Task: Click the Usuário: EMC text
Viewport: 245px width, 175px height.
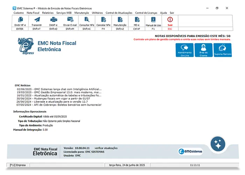Action: [x=72, y=155]
